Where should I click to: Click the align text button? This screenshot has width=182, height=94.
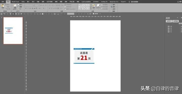pyautogui.click(x=69, y=7)
